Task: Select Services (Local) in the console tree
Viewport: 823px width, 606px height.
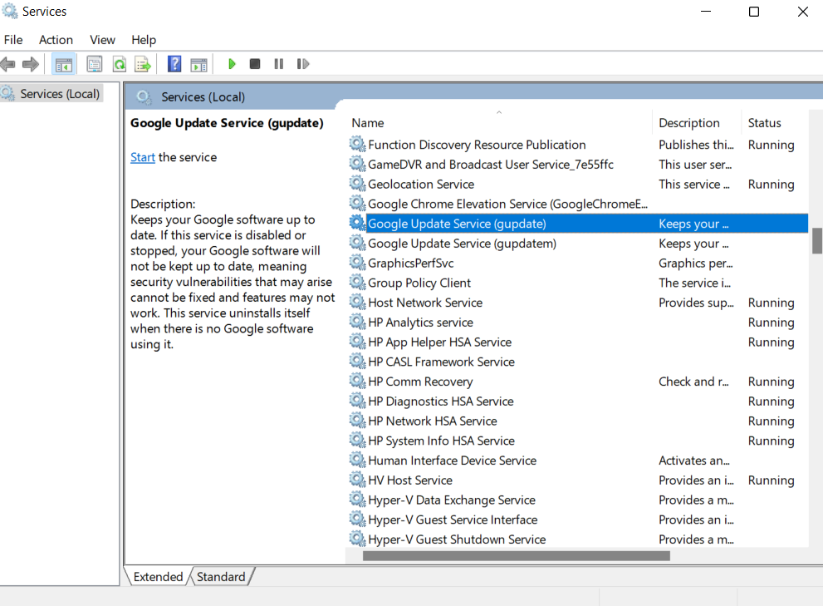Action: (x=51, y=94)
